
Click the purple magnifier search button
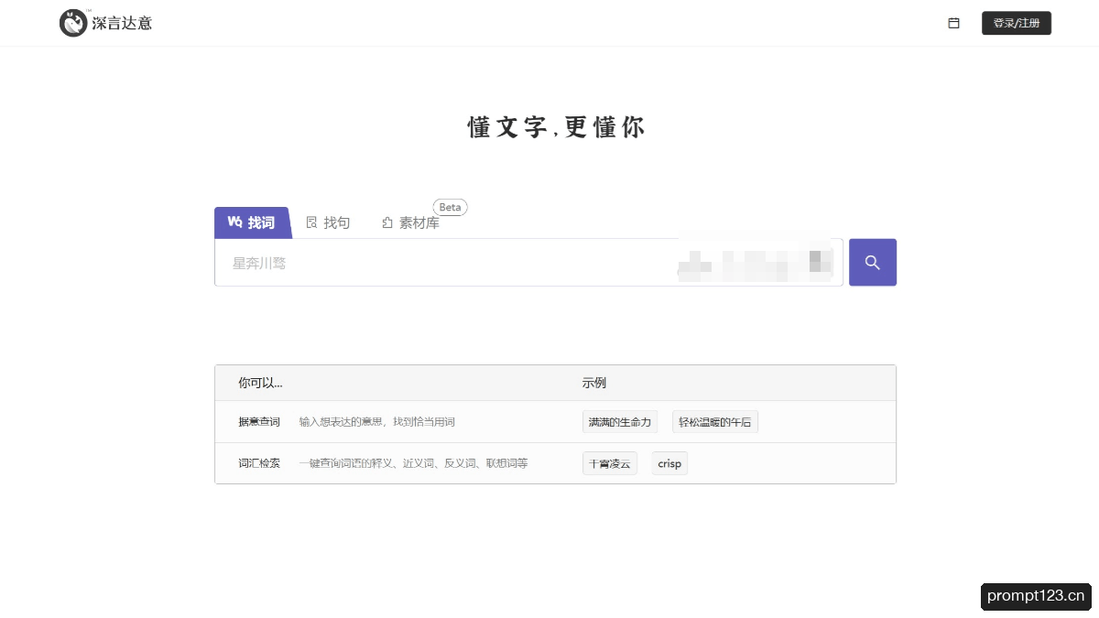click(873, 263)
